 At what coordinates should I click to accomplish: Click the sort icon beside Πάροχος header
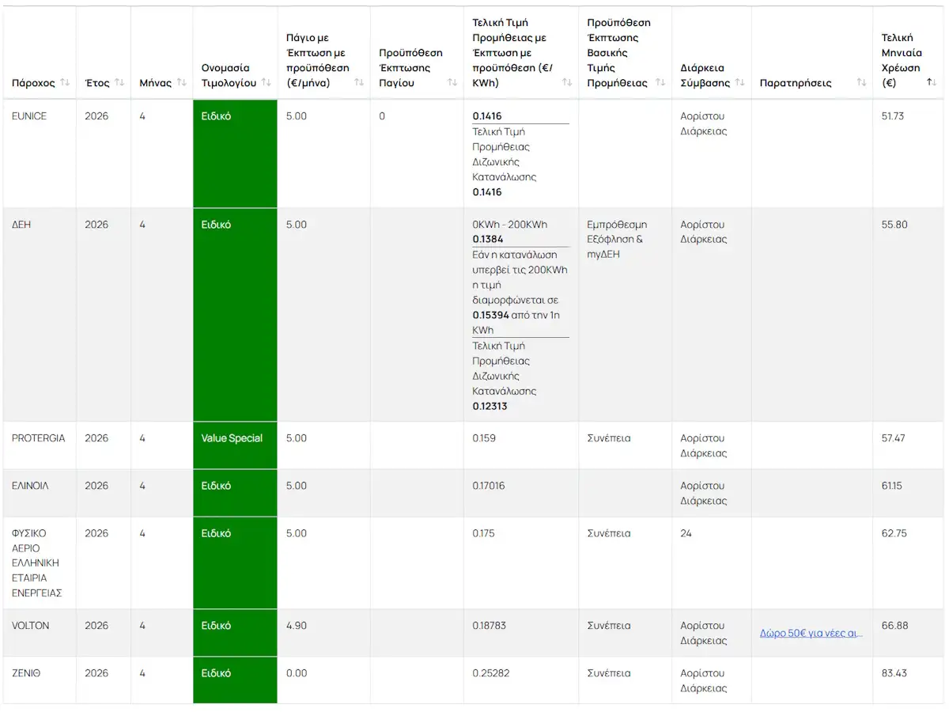click(65, 83)
